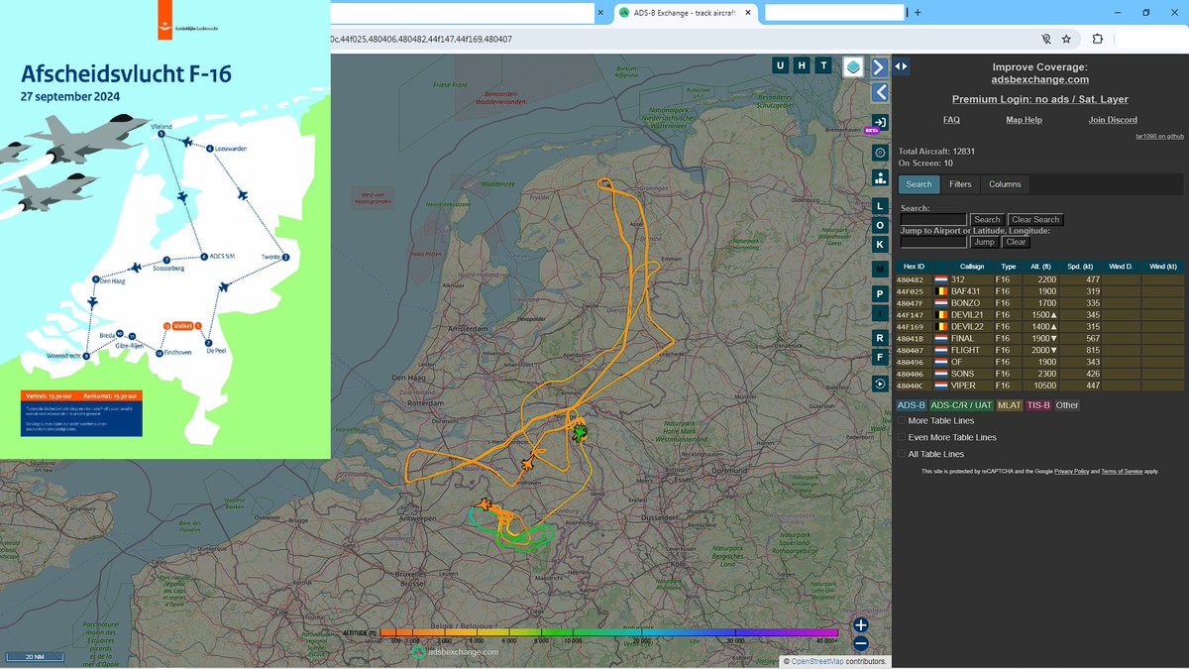Select the ADS-B Exchange browser tab
The width and height of the screenshot is (1189, 669).
coord(684,12)
